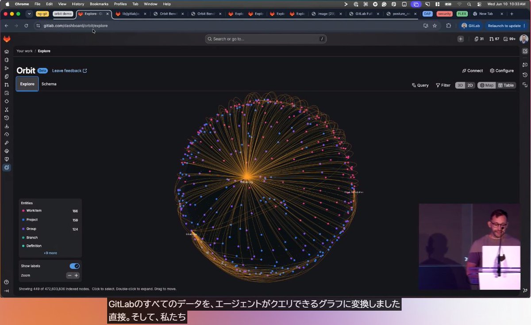Screen dimensions: 531x325
Task: Zoom out with the minus button
Action: click(69, 275)
